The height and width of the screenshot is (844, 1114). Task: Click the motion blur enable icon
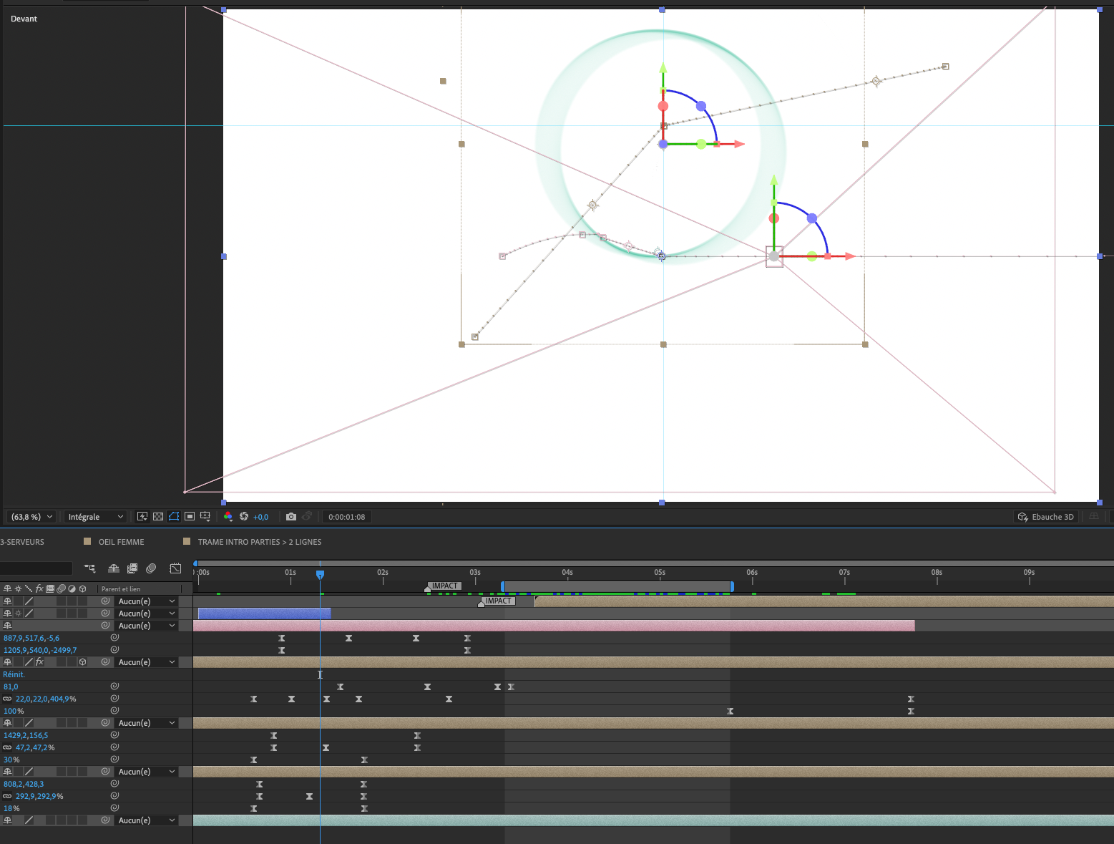(x=151, y=568)
